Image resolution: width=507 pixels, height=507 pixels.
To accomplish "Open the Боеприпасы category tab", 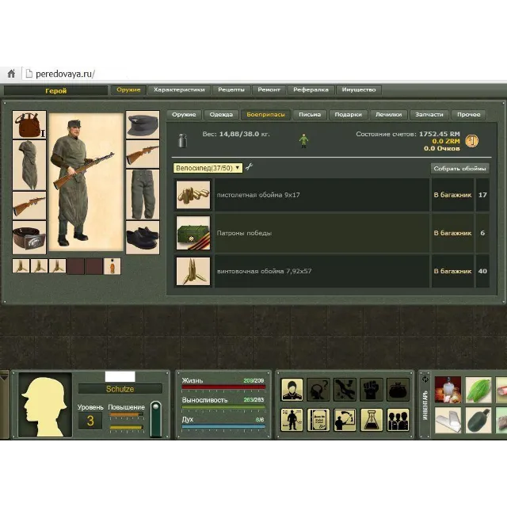I will [266, 114].
